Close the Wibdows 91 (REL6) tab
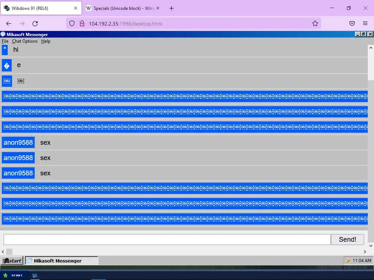The height and width of the screenshot is (280, 374). point(76,8)
